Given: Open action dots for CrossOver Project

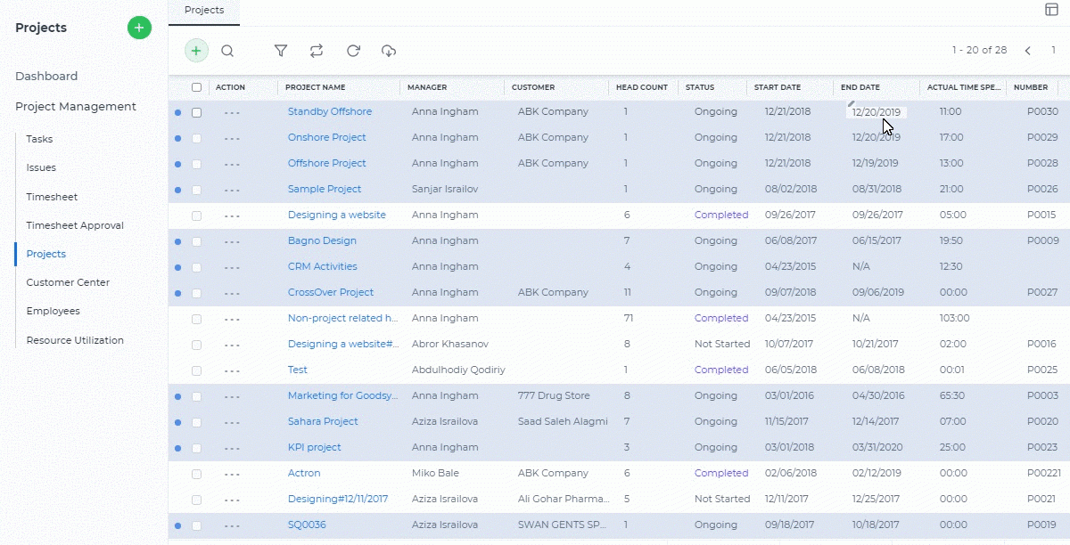Looking at the screenshot, I should [233, 294].
